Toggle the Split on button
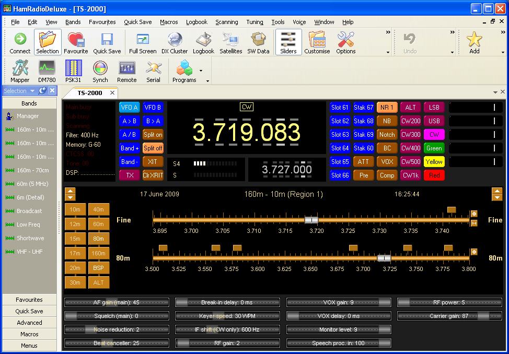 153,135
